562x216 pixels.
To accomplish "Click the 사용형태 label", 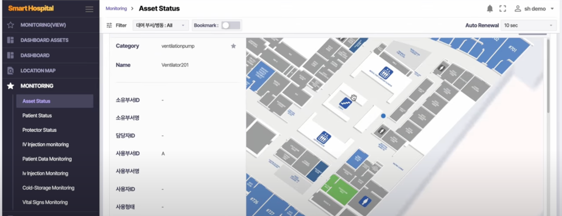I will tap(125, 207).
